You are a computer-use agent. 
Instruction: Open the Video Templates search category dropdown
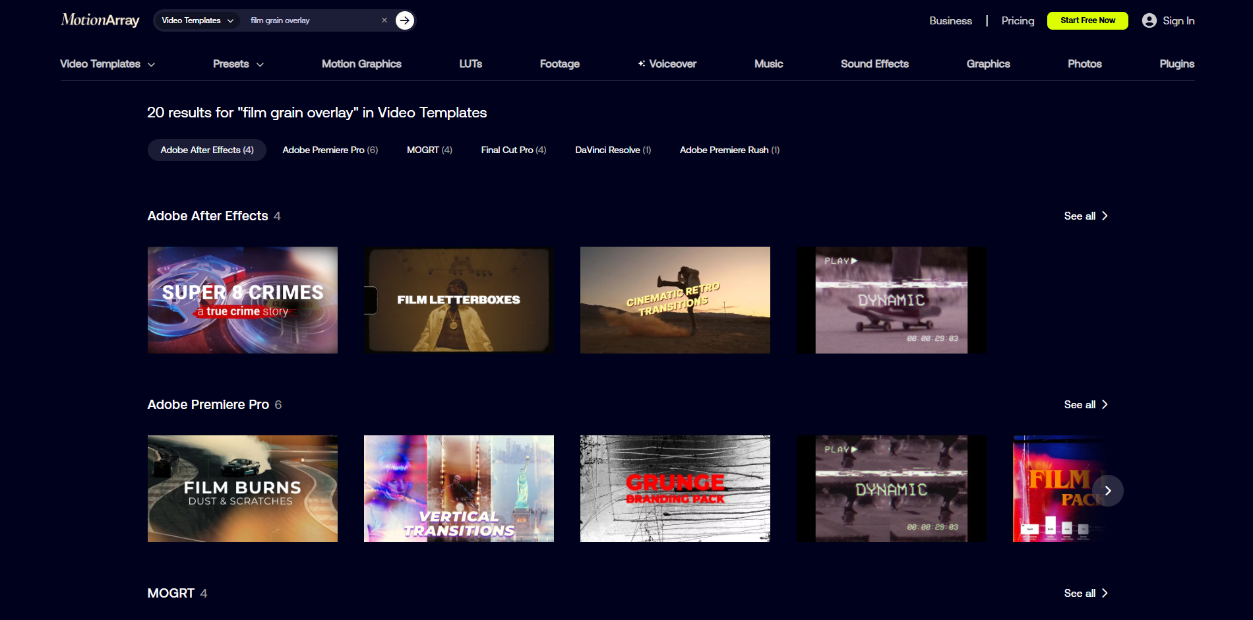click(198, 20)
